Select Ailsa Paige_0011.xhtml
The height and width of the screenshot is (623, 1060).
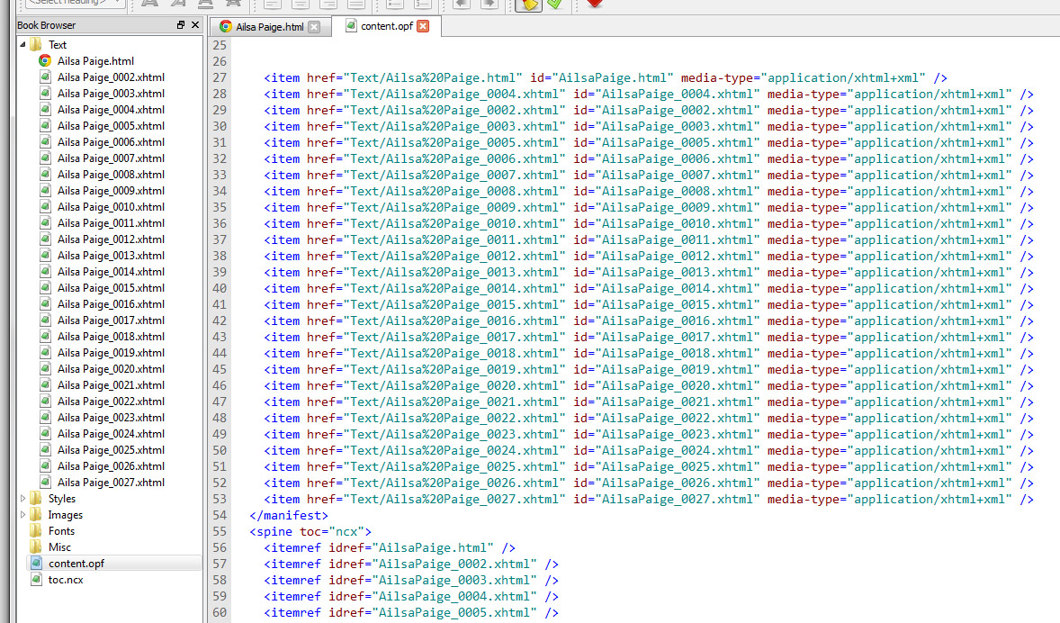(x=111, y=223)
